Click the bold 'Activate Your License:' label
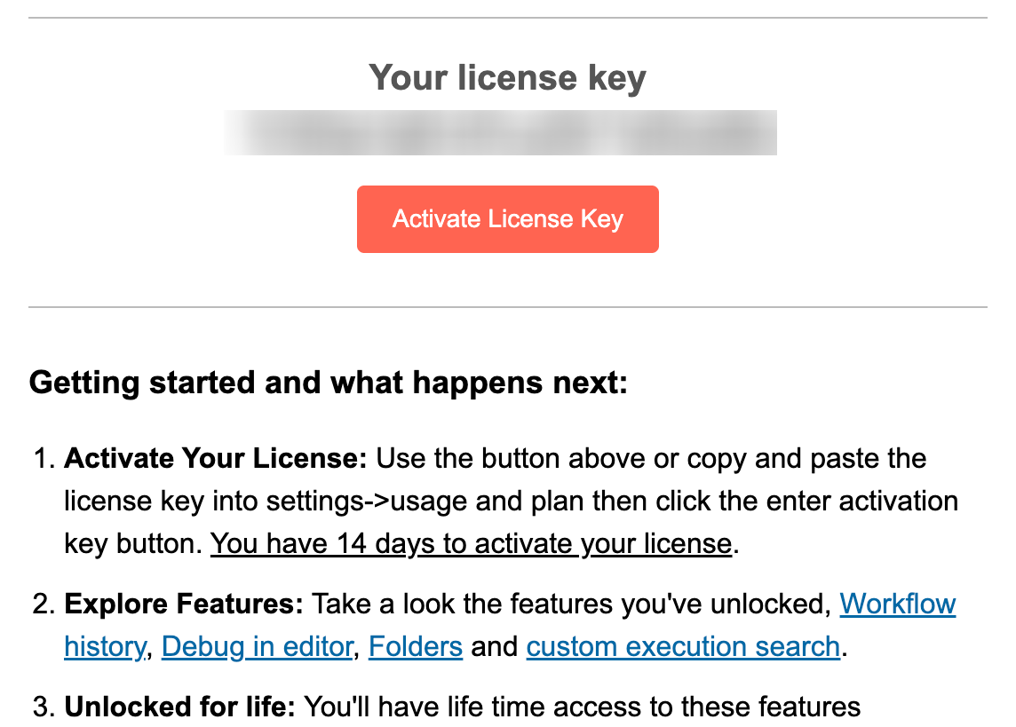Viewport: 1016px width, 727px height. tap(216, 458)
